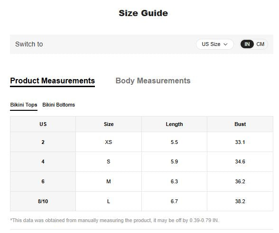Viewport: 279px width, 233px height.
Task: Click the Switch to label
Action: point(29,44)
